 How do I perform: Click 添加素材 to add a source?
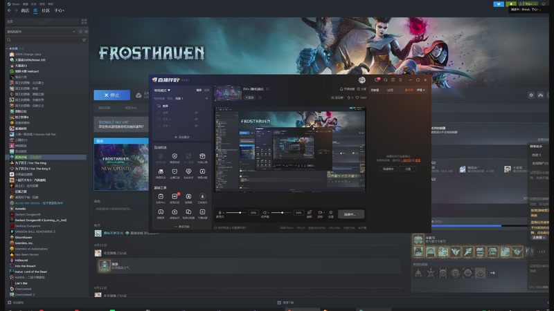(x=182, y=137)
